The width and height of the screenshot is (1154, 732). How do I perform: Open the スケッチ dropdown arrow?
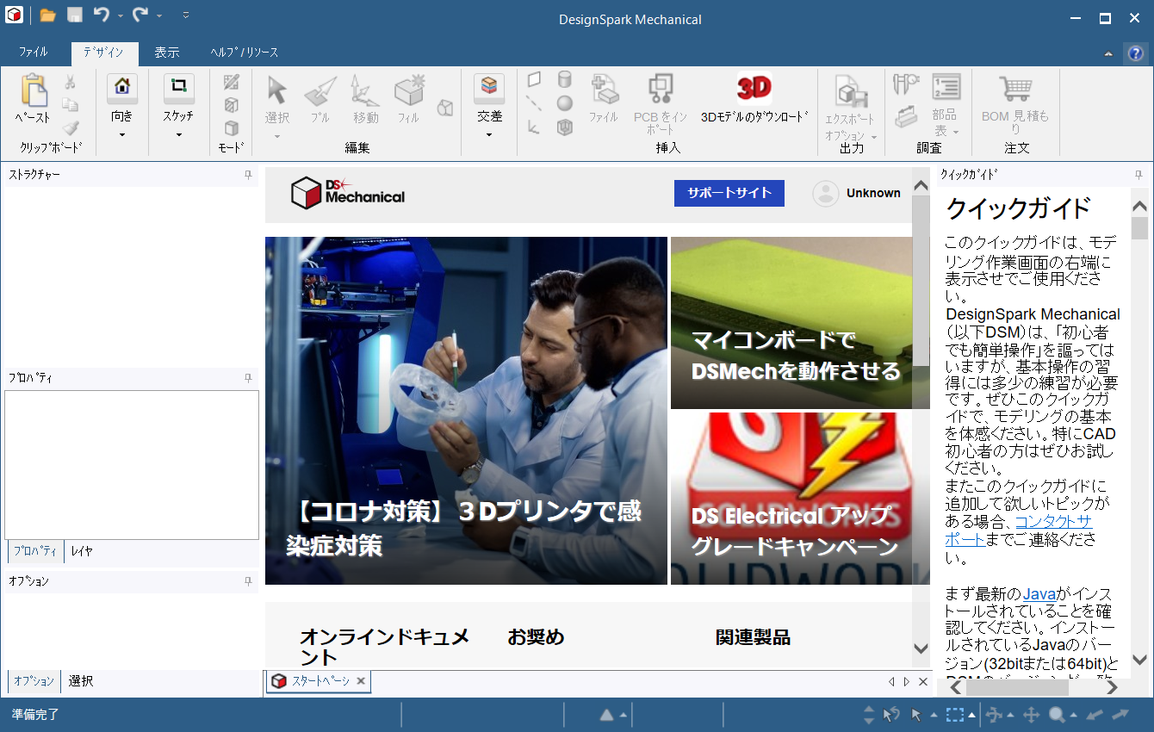pos(178,134)
